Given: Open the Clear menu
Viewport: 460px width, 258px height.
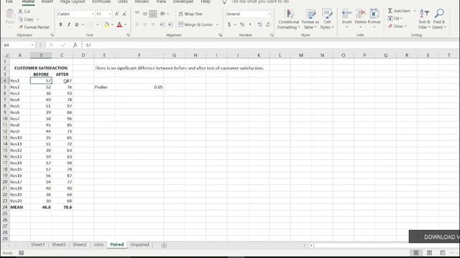Looking at the screenshot, I should 397,27.
